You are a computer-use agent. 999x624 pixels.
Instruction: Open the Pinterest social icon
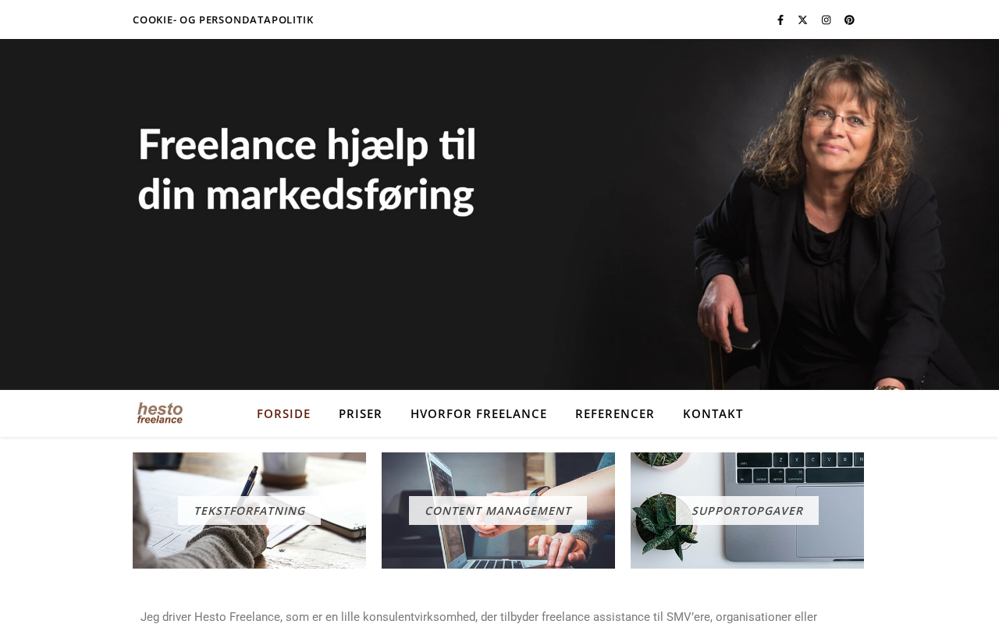[x=849, y=19]
